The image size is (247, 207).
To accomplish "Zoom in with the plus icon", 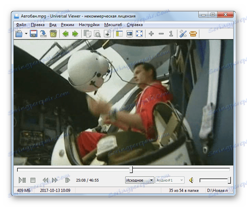I will 151,34.
